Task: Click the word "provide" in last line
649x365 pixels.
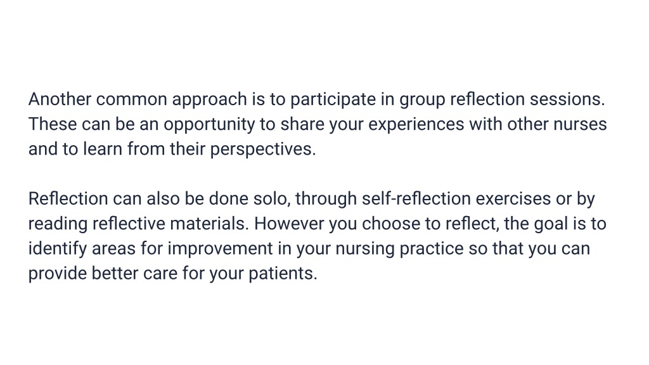Action: (x=58, y=274)
